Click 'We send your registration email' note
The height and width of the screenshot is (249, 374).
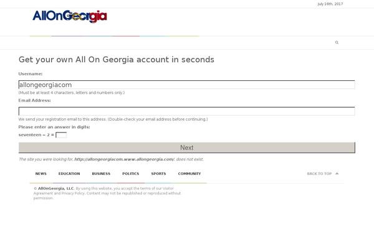click(113, 119)
